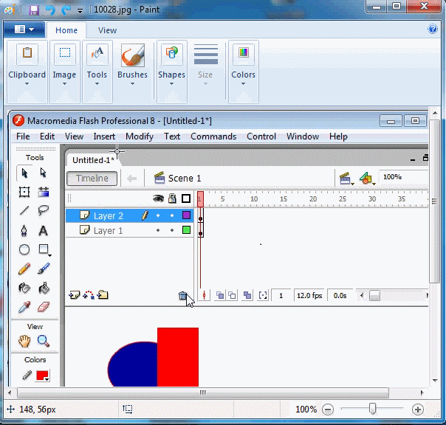This screenshot has height=425, width=446.
Task: Select the Lasso tool in Flash
Action: pos(44,211)
